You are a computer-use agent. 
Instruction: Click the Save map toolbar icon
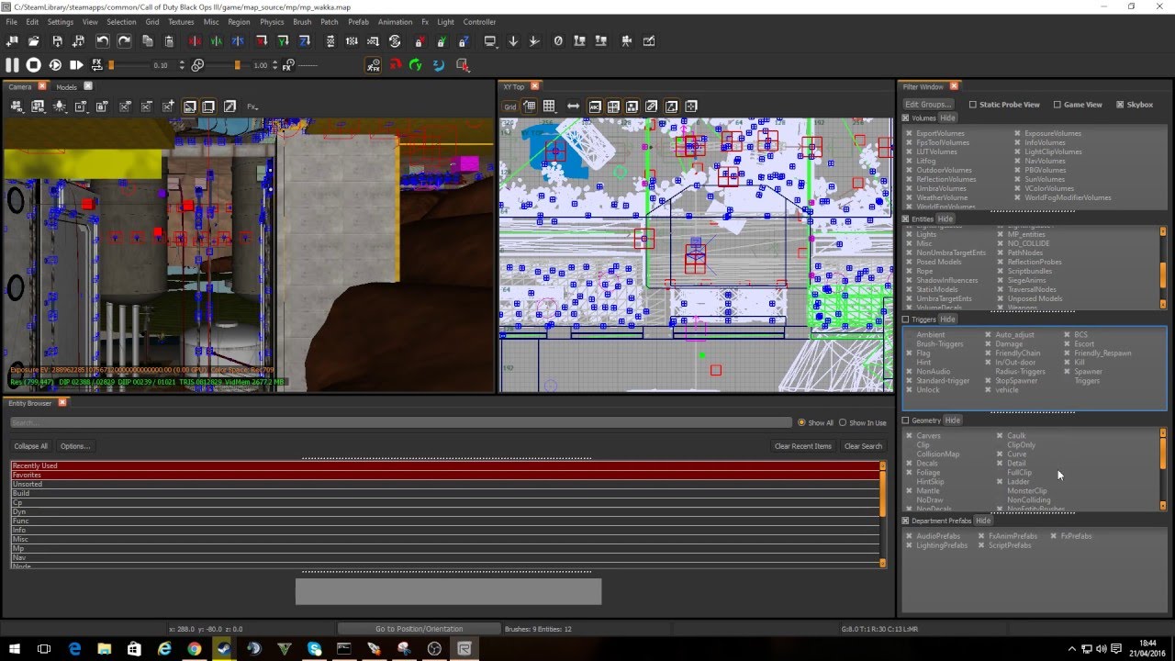pyautogui.click(x=57, y=41)
